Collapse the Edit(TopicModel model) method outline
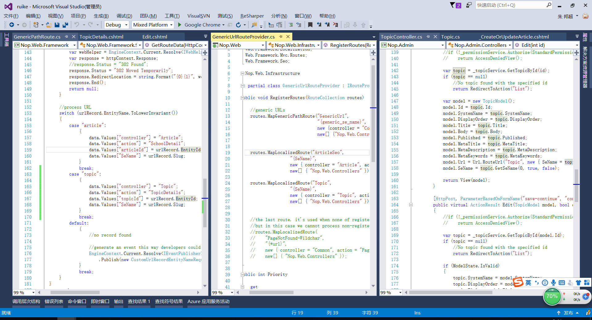 pyautogui.click(x=411, y=205)
